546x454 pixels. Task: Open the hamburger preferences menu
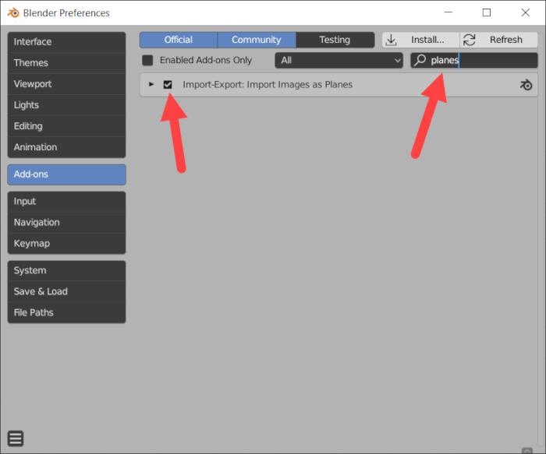click(x=16, y=438)
